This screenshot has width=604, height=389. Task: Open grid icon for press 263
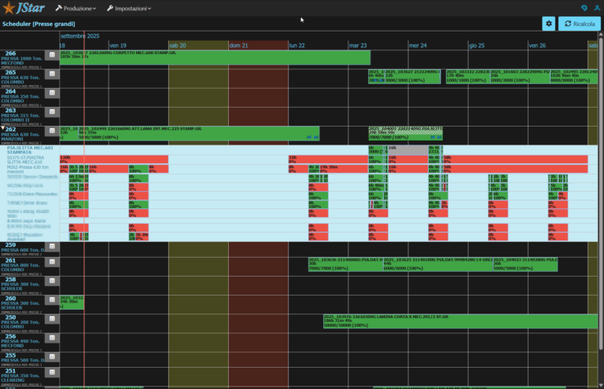[52, 112]
